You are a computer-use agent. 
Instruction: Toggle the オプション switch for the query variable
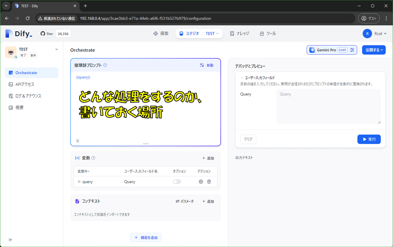point(177,181)
